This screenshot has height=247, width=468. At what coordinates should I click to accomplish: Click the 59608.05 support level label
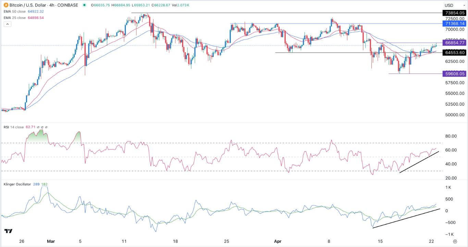click(454, 73)
